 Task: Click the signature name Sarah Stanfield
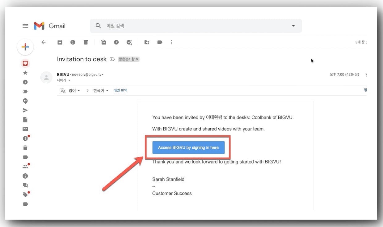pos(168,179)
